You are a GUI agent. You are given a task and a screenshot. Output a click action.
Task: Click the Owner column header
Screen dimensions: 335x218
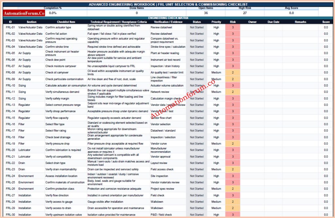point(252,22)
